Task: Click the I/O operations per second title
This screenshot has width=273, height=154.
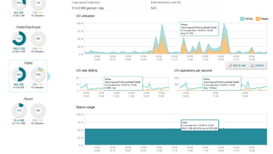Action: coord(193,71)
